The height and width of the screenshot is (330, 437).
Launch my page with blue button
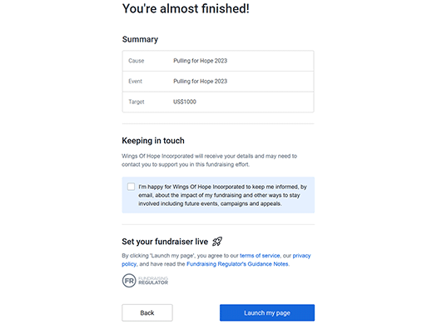(267, 312)
